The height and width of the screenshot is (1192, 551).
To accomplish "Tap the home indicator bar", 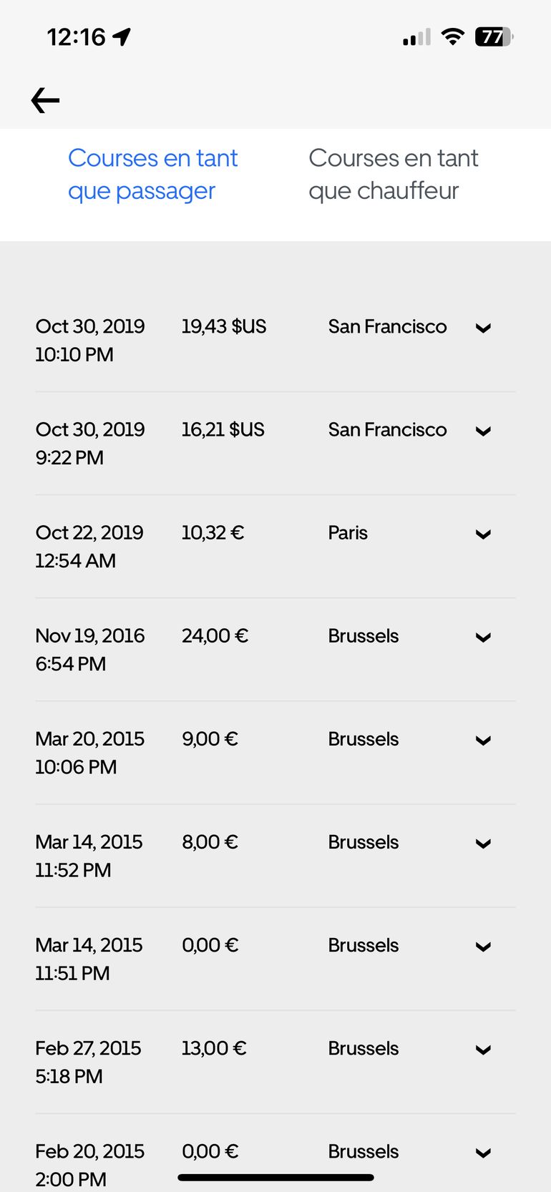I will pos(275,1177).
